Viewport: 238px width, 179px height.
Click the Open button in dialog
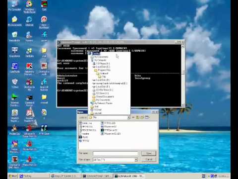[149, 153]
